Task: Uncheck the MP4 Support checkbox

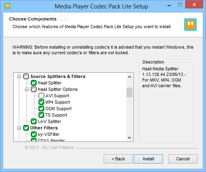Action: pyautogui.click(x=41, y=102)
